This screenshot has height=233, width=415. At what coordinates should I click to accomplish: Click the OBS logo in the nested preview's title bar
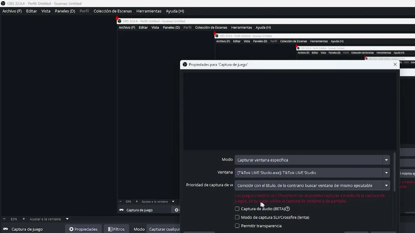click(x=119, y=21)
